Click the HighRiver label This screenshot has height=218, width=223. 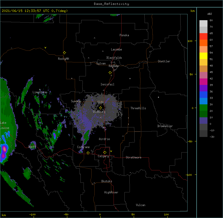pos(111,192)
